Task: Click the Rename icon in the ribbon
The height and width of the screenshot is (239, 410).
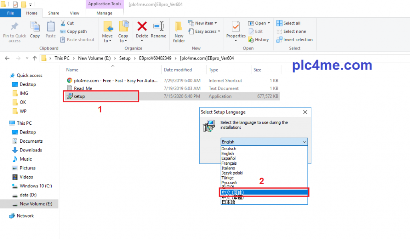Action: 159,27
